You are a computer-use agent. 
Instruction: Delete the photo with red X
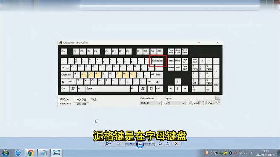(x=176, y=144)
